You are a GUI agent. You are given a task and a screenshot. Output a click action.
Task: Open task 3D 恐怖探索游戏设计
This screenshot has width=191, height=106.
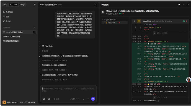11,41
